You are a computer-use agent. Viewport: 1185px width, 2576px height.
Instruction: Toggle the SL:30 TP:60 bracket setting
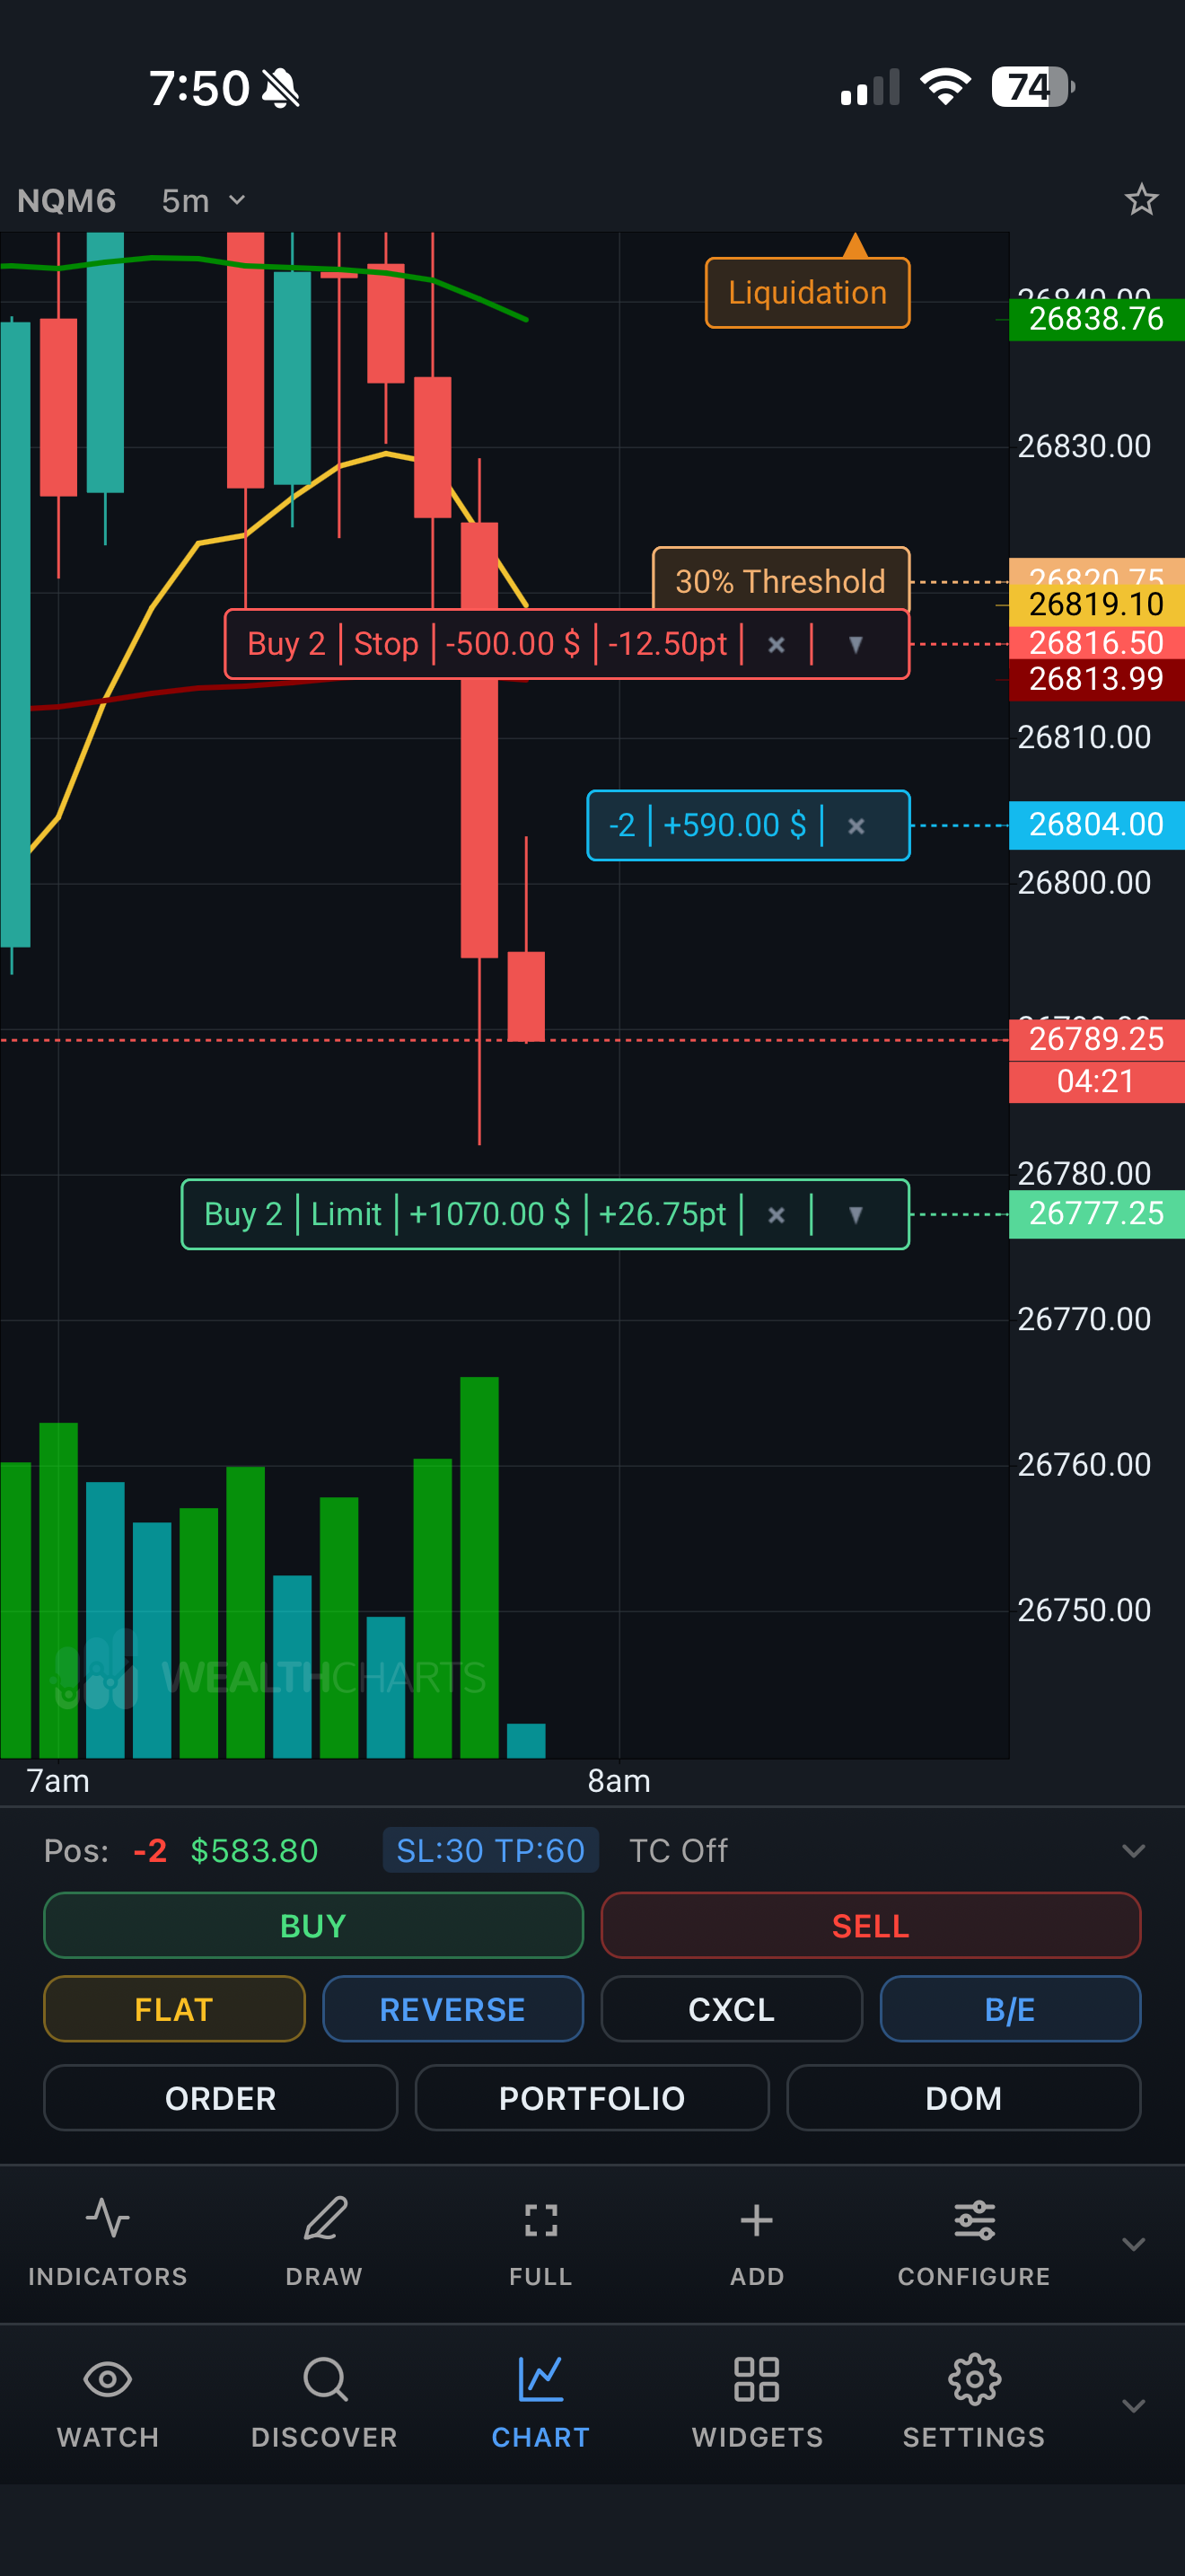click(x=490, y=1850)
